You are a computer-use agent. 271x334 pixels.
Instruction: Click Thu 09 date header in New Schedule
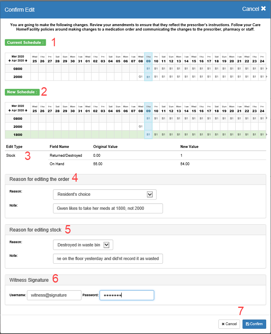pos(148,109)
